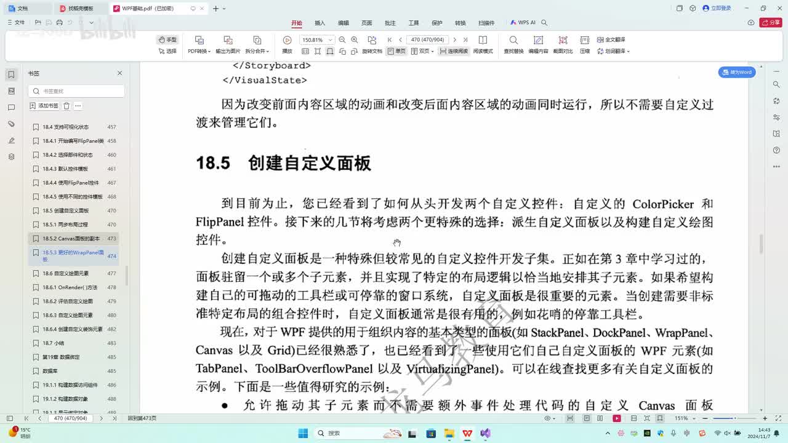Switch to the 文档 tab
The width and height of the screenshot is (788, 443).
[x=28, y=9]
